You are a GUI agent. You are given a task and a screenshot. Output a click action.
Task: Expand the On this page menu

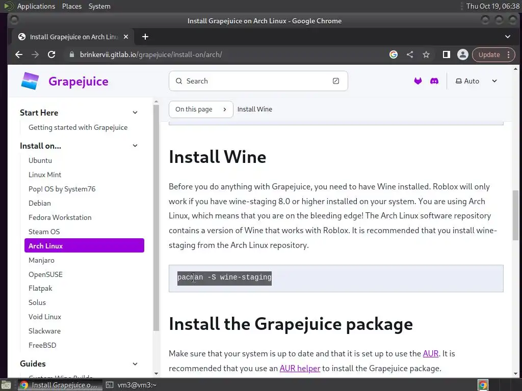(201, 109)
